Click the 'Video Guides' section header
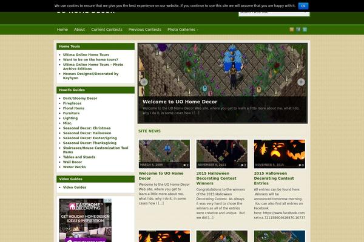This screenshot has width=364, height=242. click(95, 179)
